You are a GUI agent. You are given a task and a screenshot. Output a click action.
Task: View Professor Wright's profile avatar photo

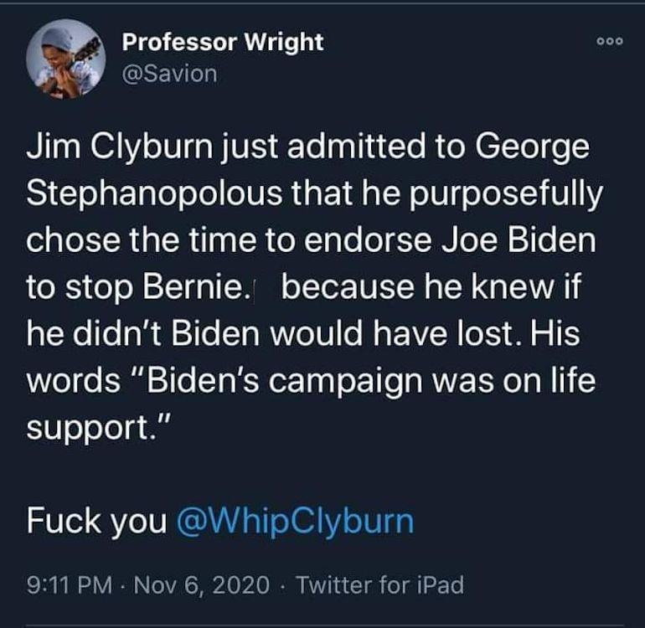[66, 59]
